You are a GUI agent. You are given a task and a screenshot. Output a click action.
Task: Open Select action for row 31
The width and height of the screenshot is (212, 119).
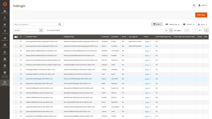pyautogui.click(x=148, y=70)
